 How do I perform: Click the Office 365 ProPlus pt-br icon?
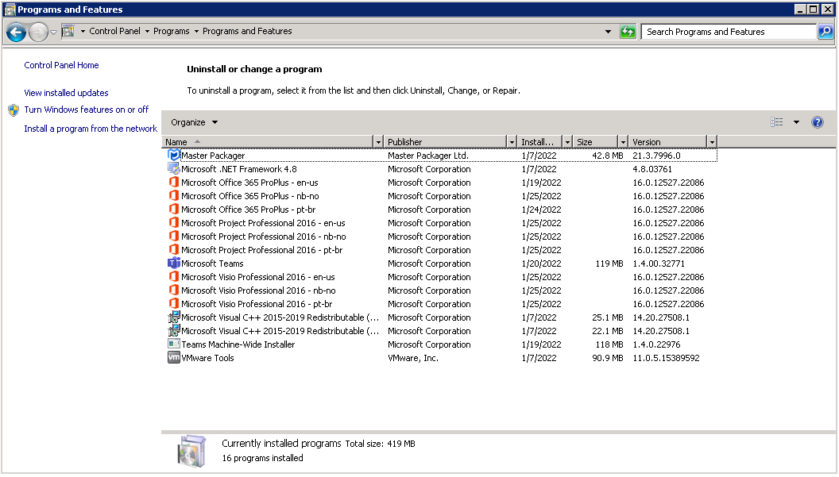pyautogui.click(x=175, y=209)
